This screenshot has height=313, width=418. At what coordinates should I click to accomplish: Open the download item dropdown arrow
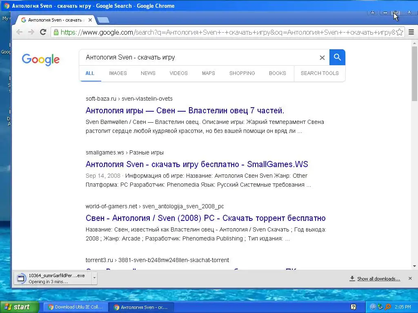point(94,278)
